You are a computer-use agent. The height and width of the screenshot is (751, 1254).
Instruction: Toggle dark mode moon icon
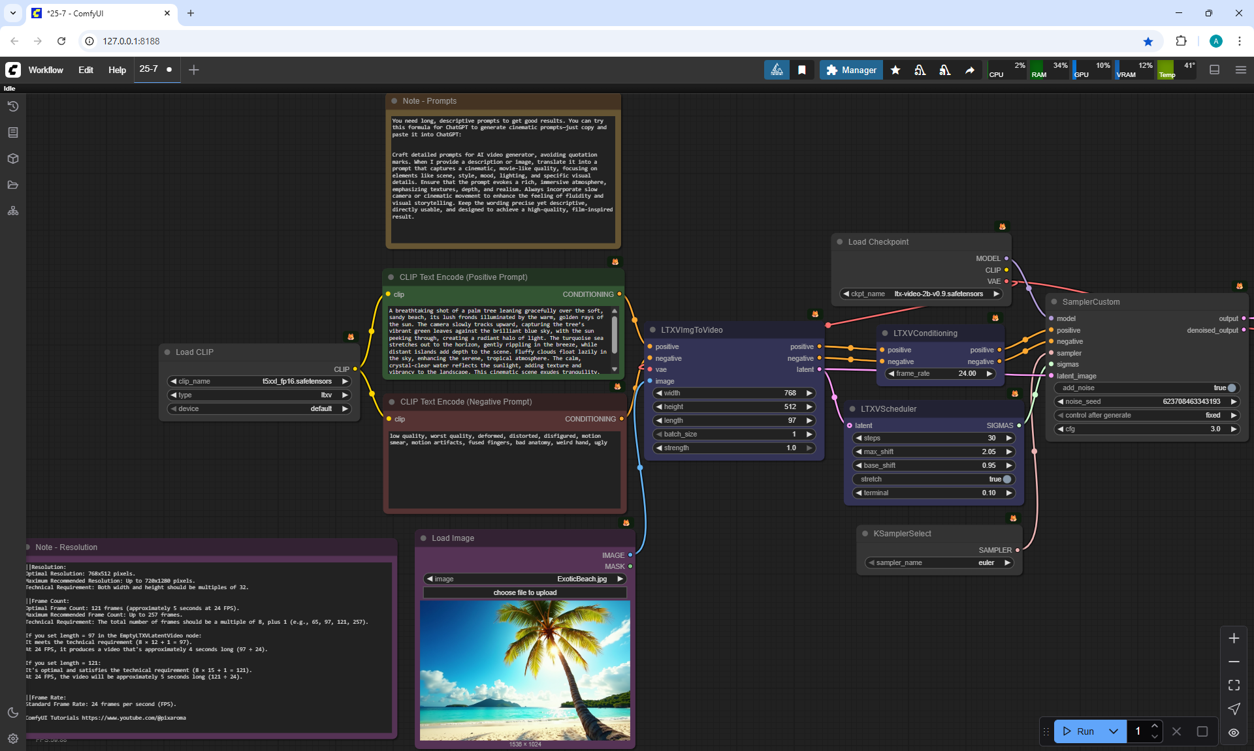[12, 713]
